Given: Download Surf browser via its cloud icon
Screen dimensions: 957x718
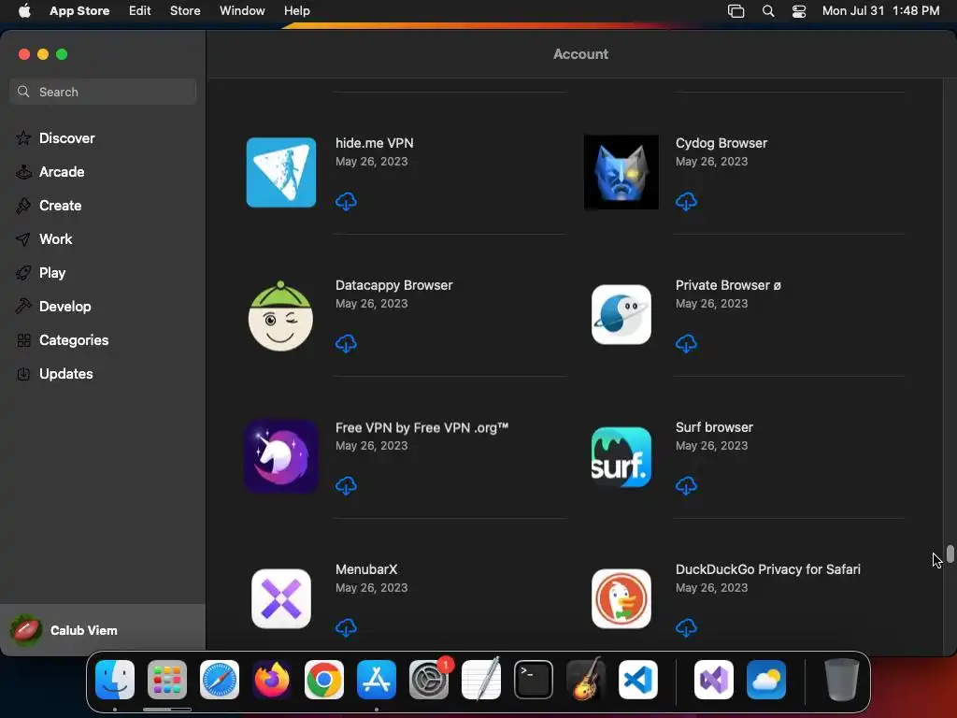Looking at the screenshot, I should 686,486.
